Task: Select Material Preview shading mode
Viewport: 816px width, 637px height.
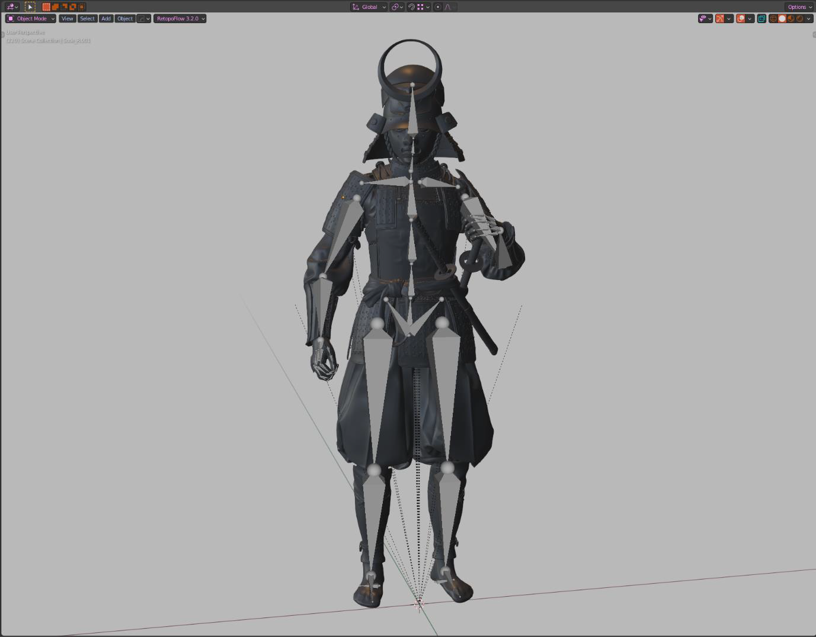Action: (x=791, y=18)
